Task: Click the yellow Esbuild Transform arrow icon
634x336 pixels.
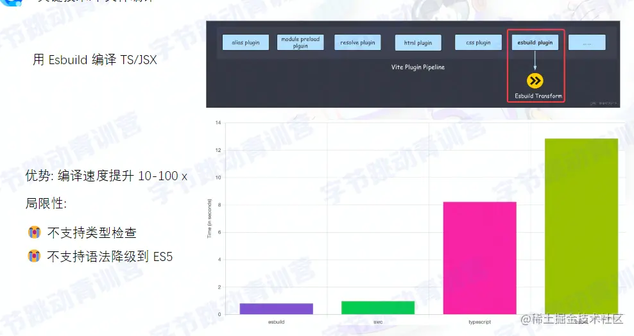Action: (535, 81)
